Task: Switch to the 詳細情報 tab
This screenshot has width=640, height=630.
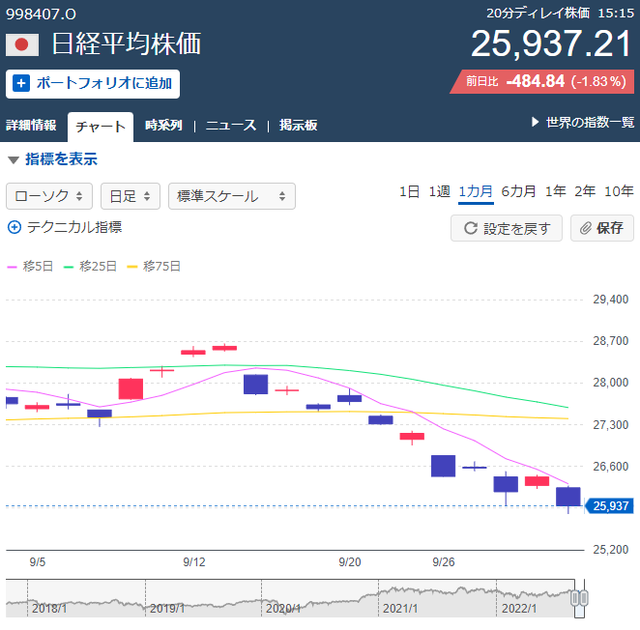Action: [31, 125]
